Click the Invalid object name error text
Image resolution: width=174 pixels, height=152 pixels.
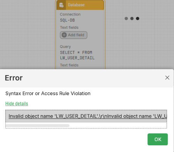pos(88,116)
